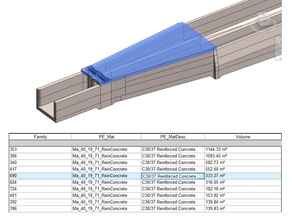Close the navigation bar with its top corner button
Screen dimensions: 292x220
(x=281, y=37)
